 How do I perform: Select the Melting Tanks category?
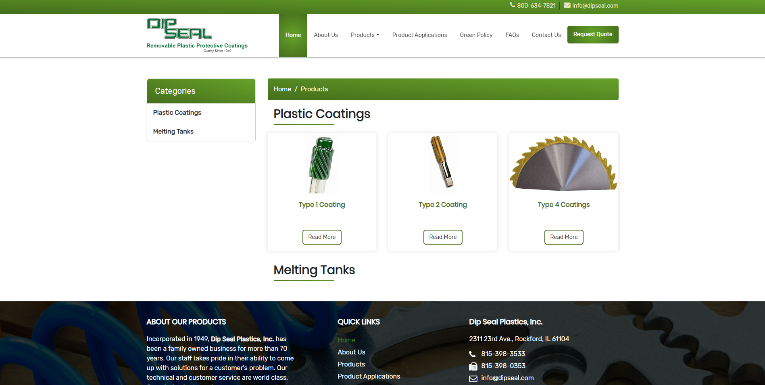173,131
